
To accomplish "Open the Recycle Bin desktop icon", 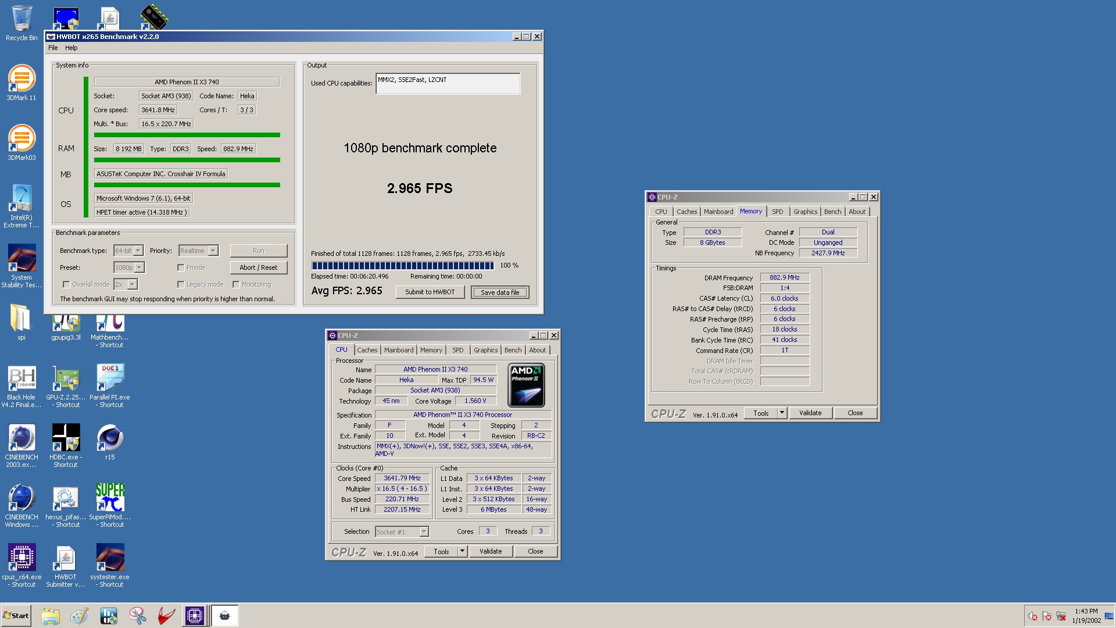I will click(22, 23).
